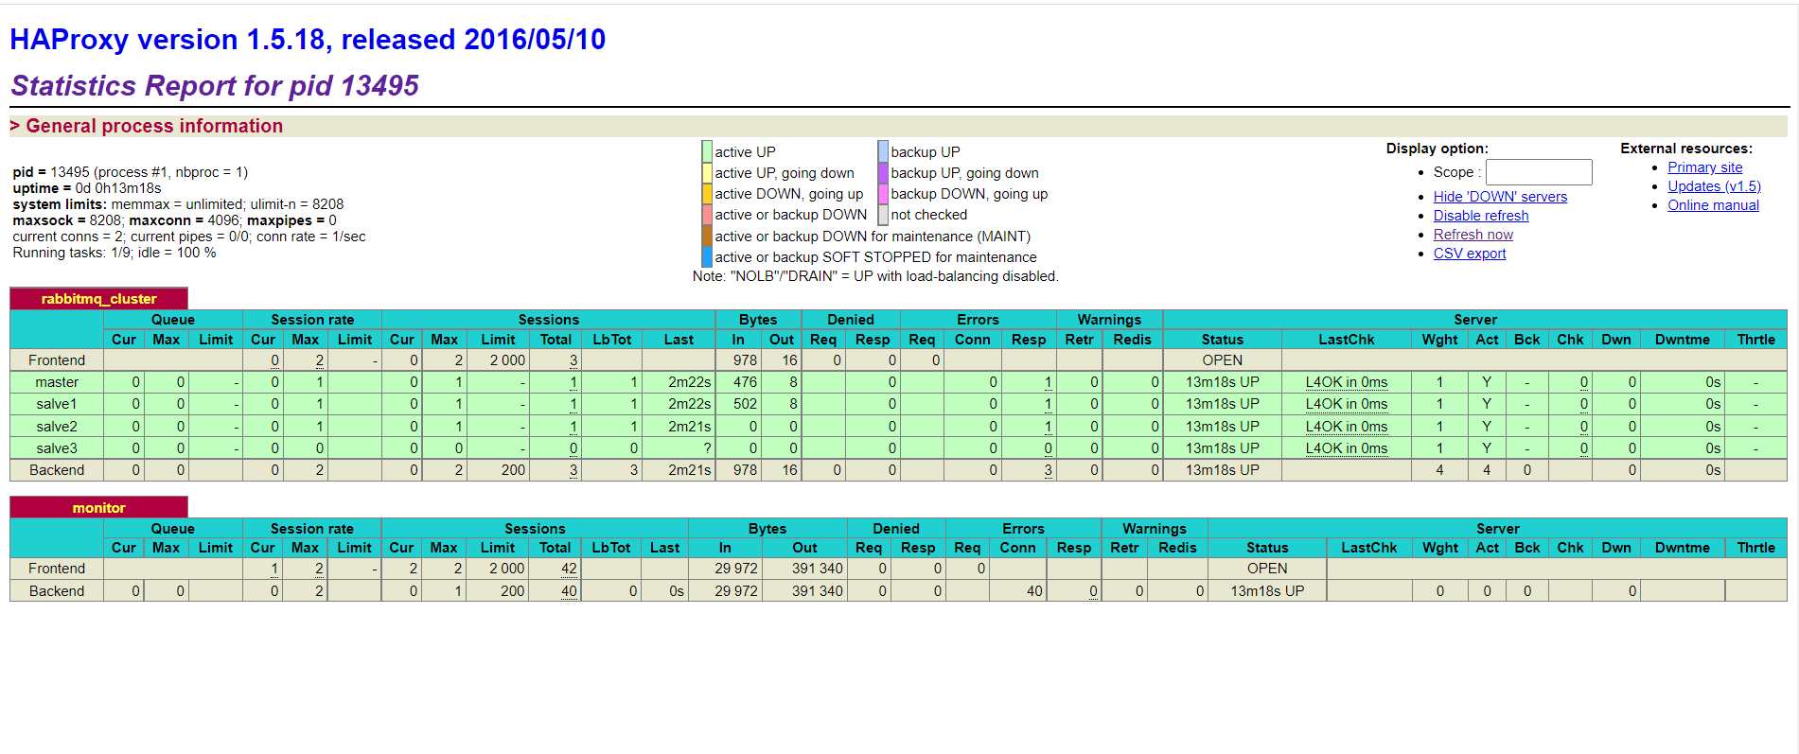
Task: Toggle Disable refresh option
Action: point(1481,216)
